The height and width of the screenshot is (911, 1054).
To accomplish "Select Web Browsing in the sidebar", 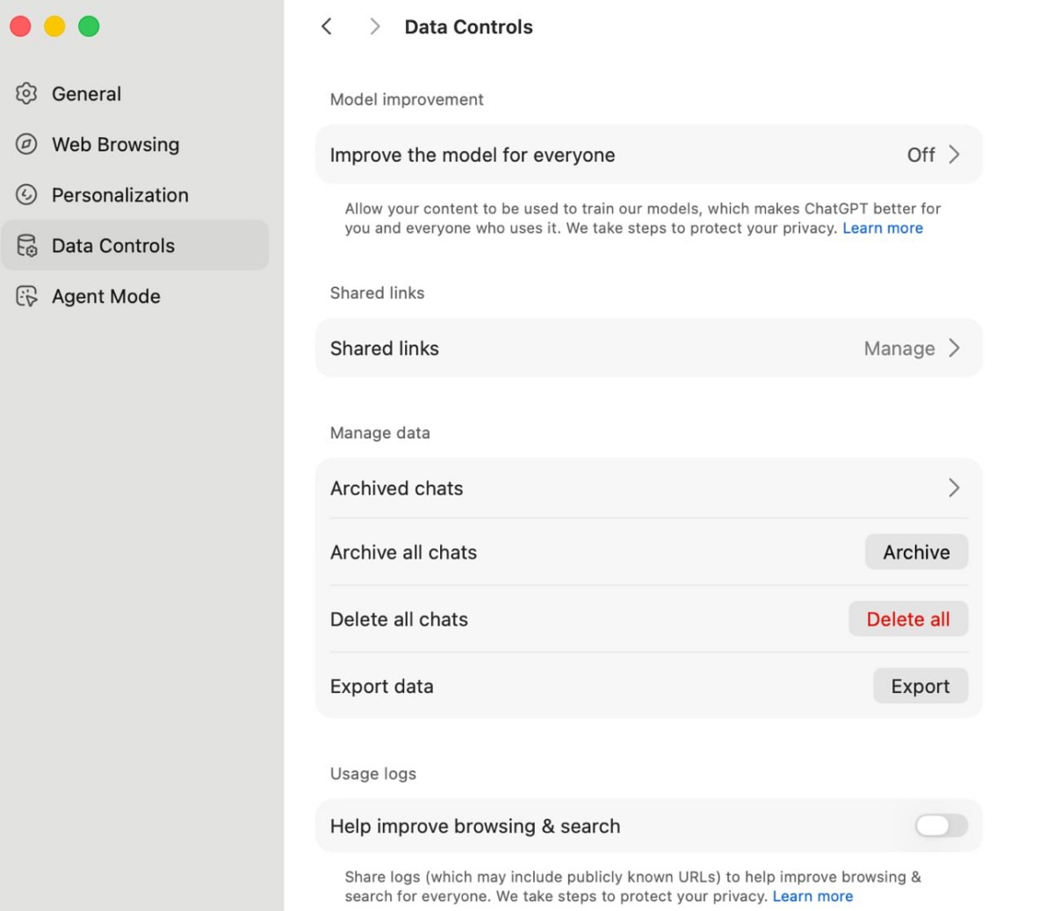I will click(115, 144).
